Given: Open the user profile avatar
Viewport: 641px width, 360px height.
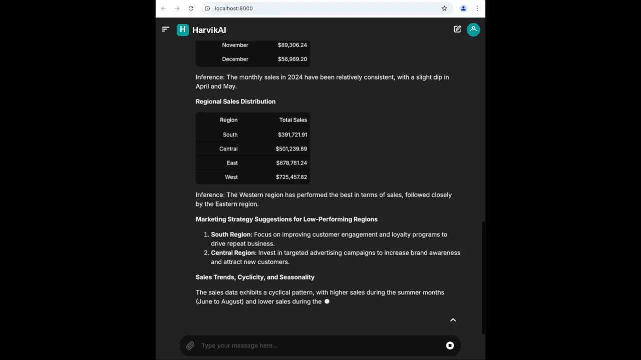Looking at the screenshot, I should tap(473, 29).
